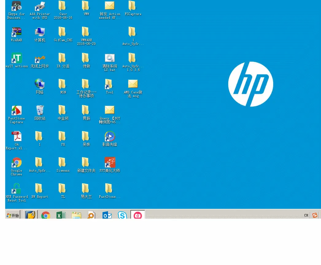Select the myIT actions shortcut
This screenshot has width=321, height=265.
17,60
